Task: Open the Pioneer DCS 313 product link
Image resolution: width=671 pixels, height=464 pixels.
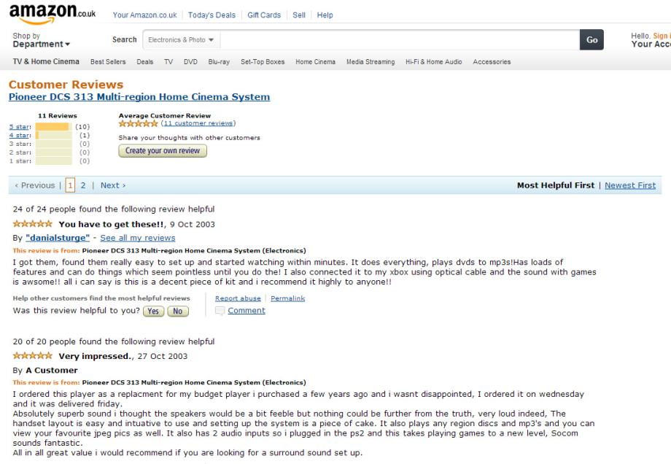Action: click(x=139, y=97)
